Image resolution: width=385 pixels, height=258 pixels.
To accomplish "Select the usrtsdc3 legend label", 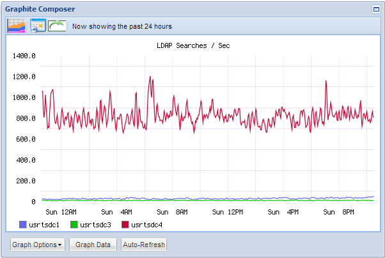I will [95, 225].
